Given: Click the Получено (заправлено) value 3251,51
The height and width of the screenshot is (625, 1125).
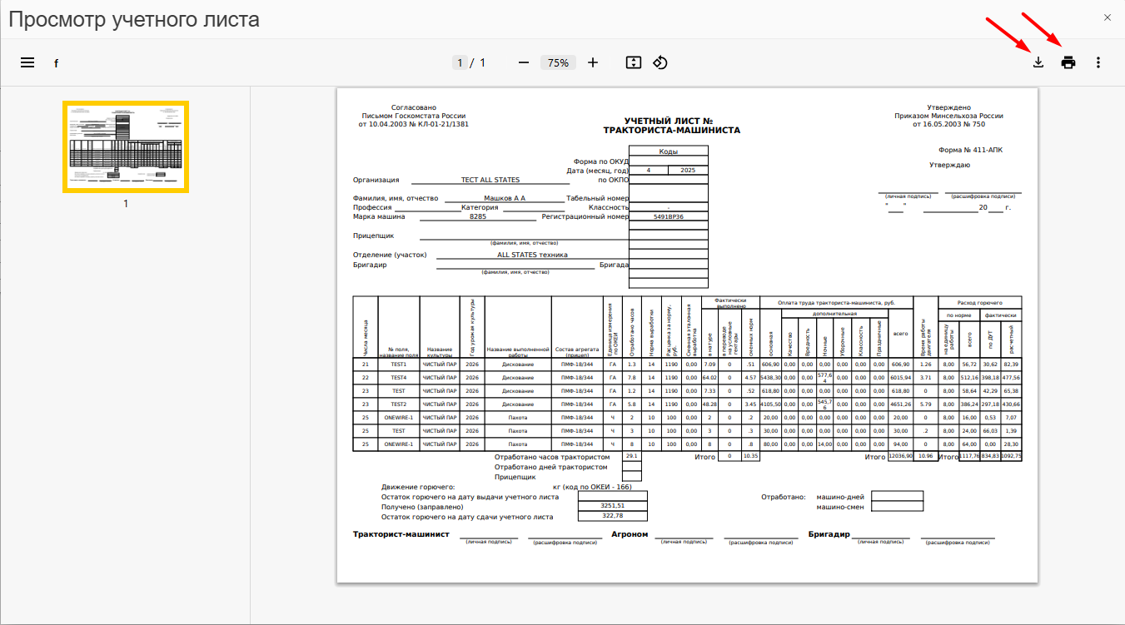Looking at the screenshot, I should coord(612,506).
